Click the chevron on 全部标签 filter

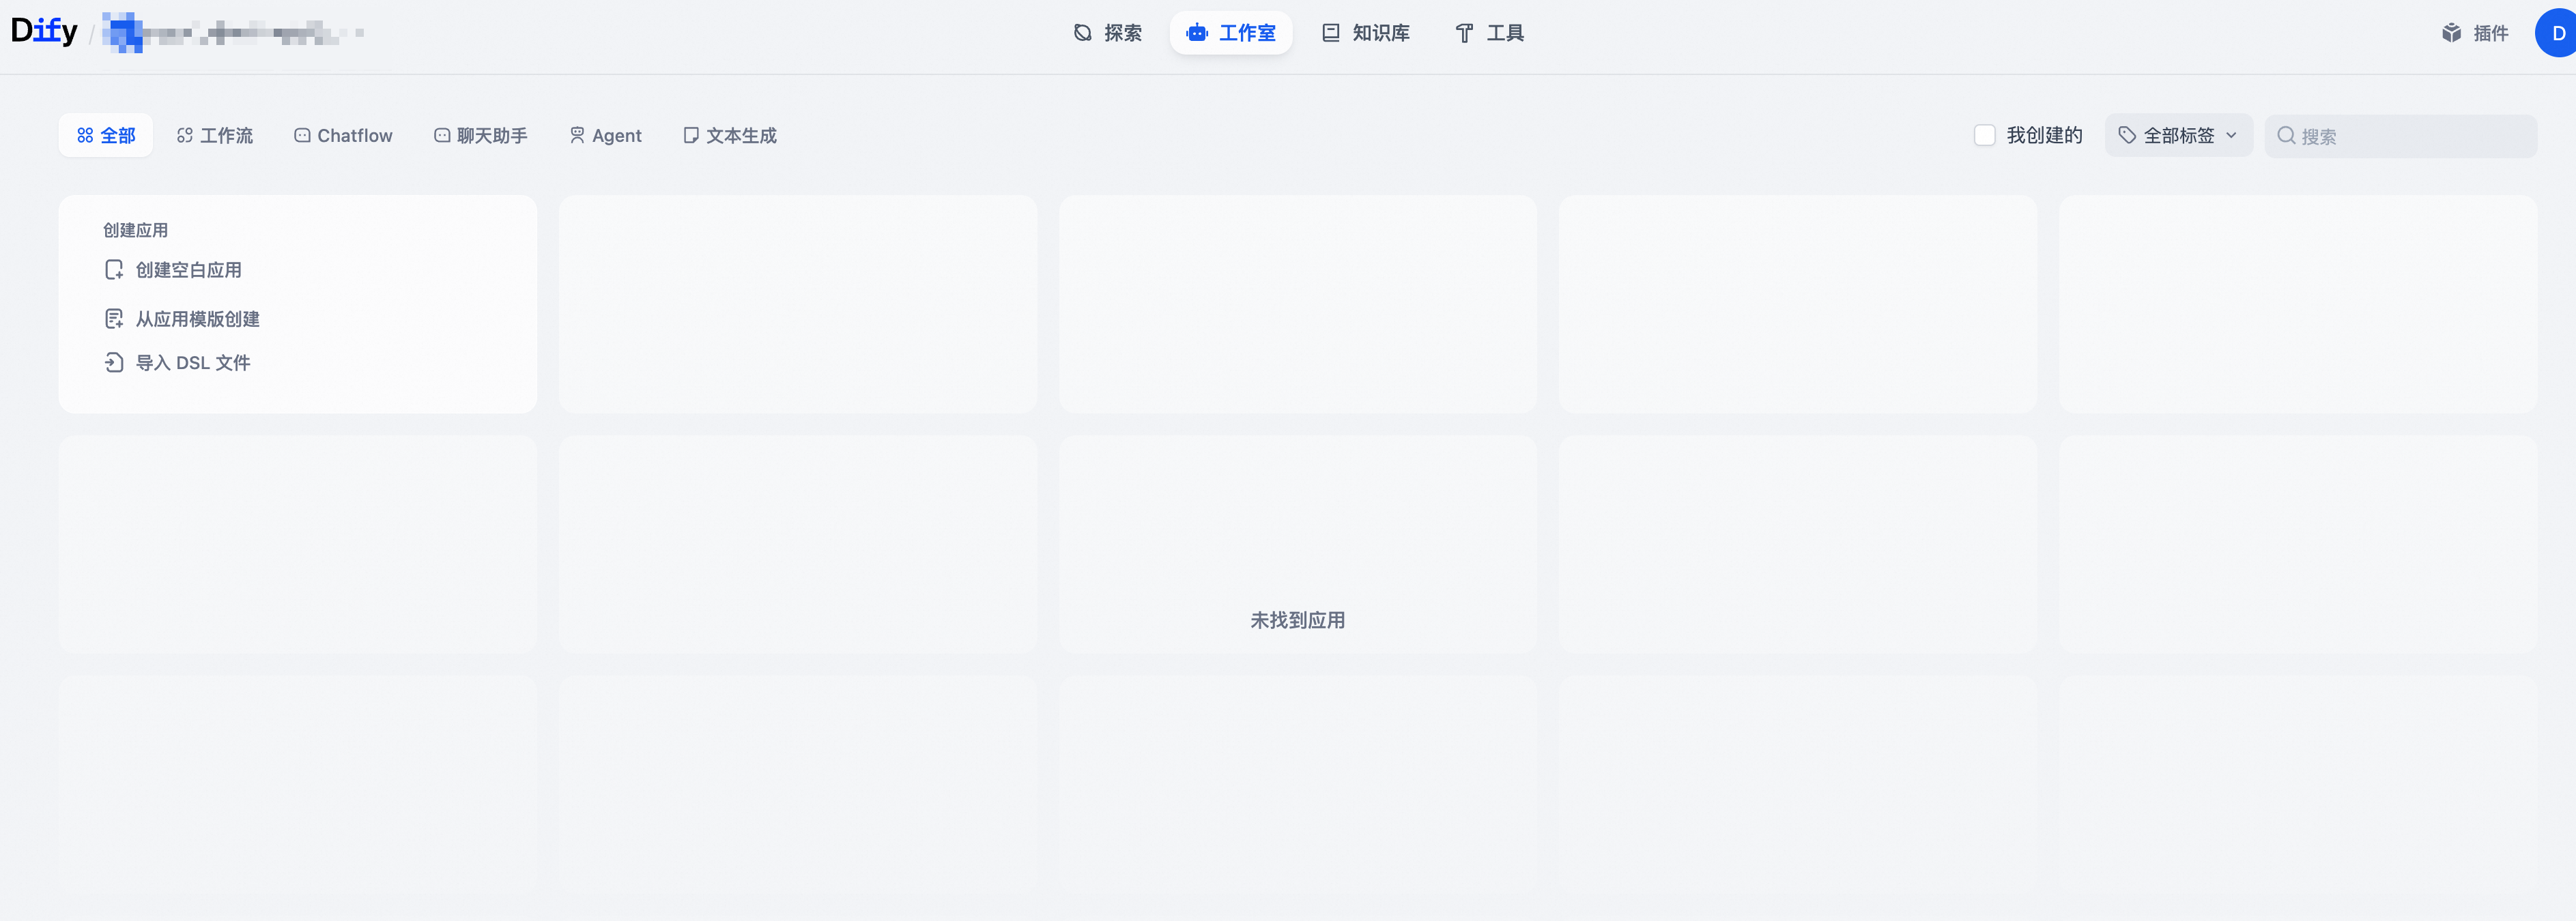click(x=2231, y=135)
